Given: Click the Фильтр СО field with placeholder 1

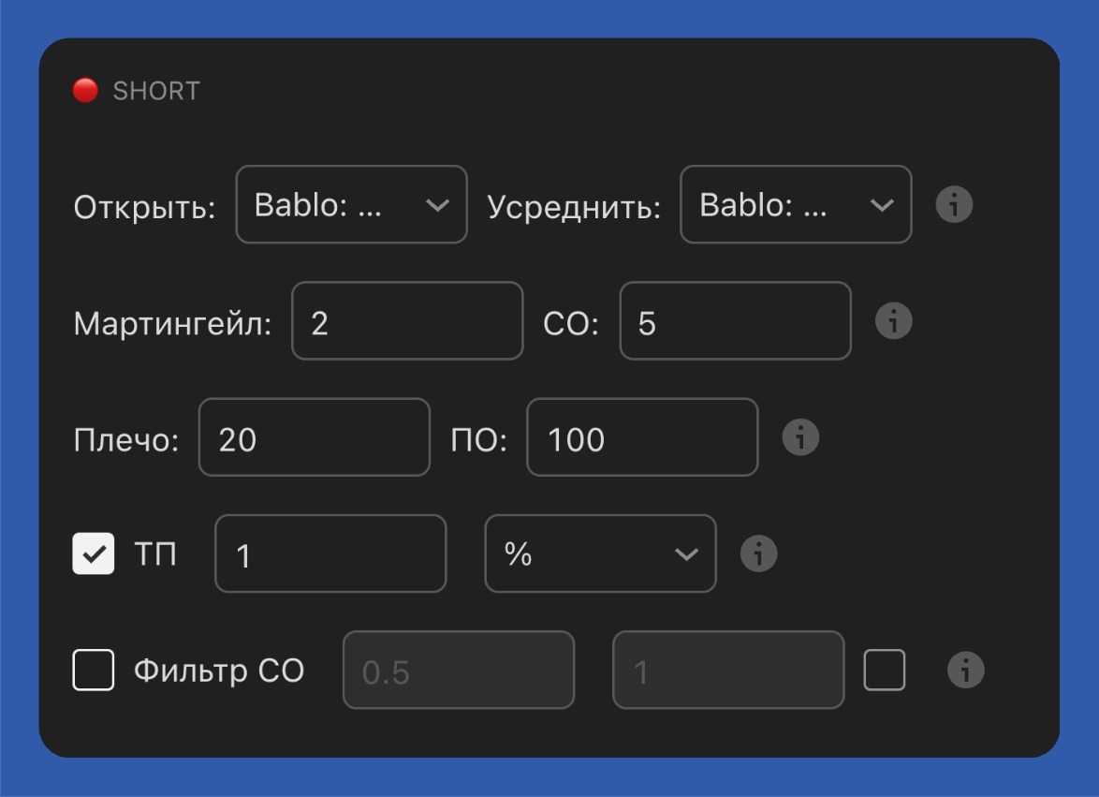Looking at the screenshot, I should click(x=727, y=670).
